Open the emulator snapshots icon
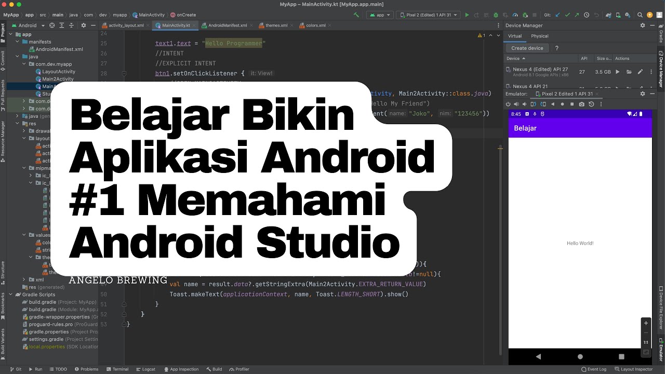The width and height of the screenshot is (665, 374). point(591,104)
